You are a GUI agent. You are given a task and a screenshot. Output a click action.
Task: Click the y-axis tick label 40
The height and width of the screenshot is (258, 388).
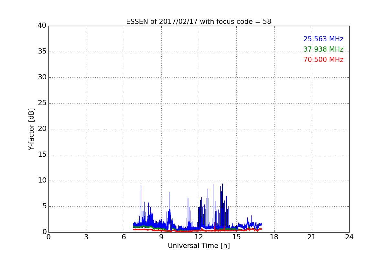click(42, 25)
